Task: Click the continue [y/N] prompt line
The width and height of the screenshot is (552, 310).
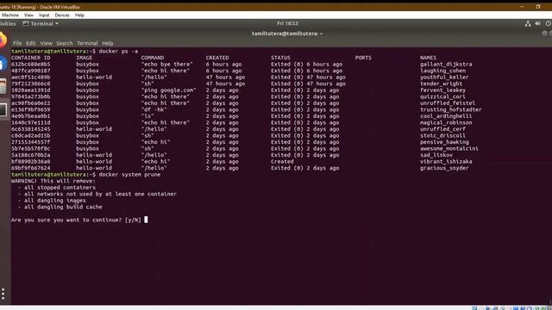Action: click(76, 220)
